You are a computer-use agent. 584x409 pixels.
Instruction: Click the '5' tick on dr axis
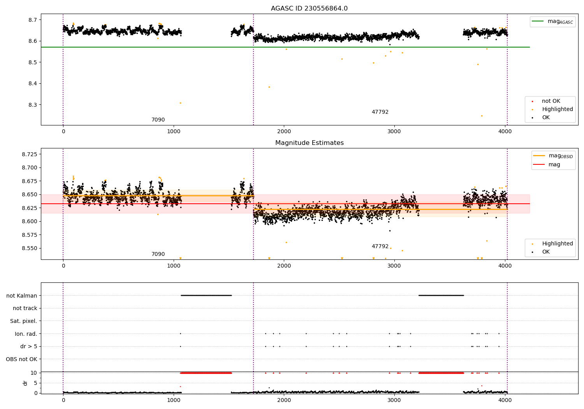(36, 383)
